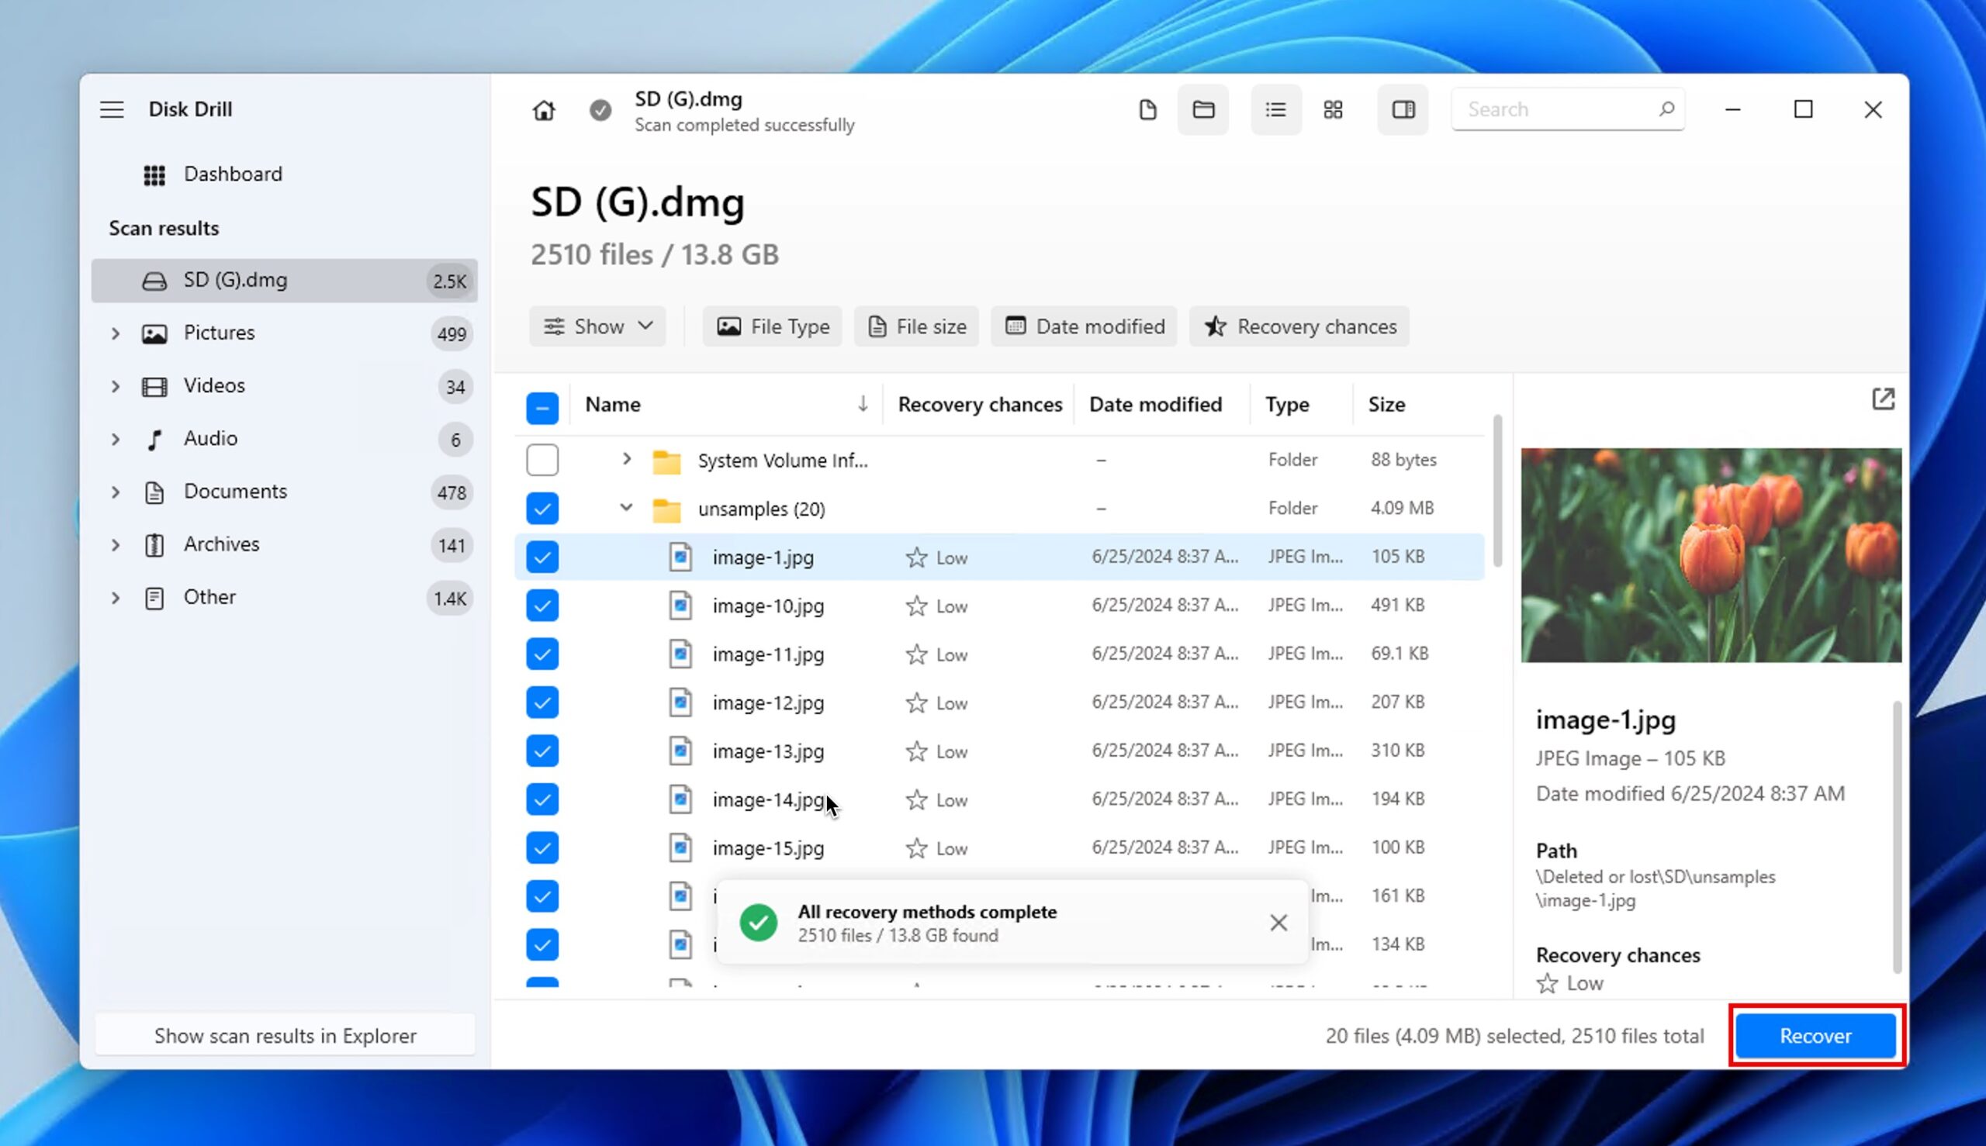Open the Recovery chances filter
The height and width of the screenshot is (1146, 1986).
1298,326
